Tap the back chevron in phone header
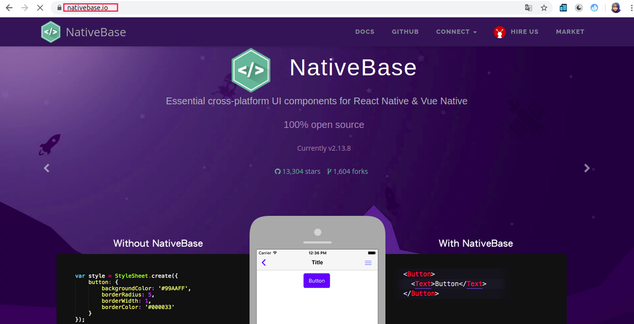Screen dimensions: 634x324 pos(264,263)
